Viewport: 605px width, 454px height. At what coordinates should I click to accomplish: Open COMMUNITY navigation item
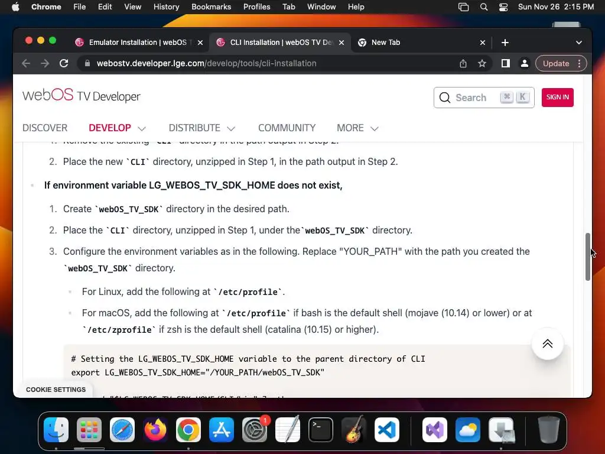pyautogui.click(x=287, y=128)
